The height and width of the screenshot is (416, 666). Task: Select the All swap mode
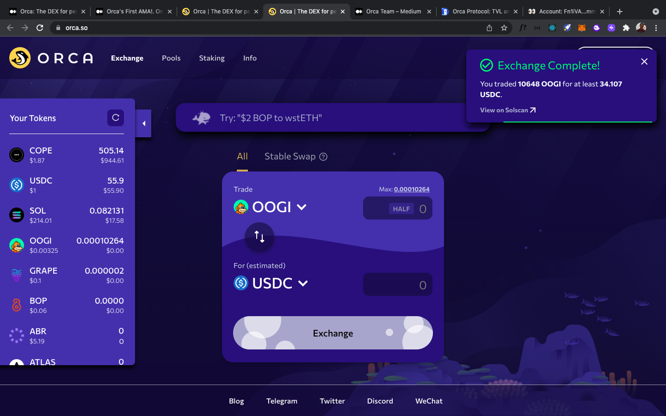click(242, 156)
